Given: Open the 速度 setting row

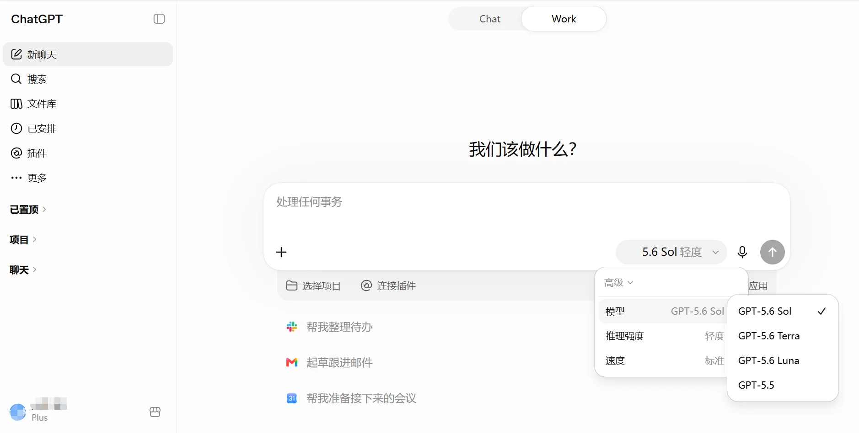Looking at the screenshot, I should pos(664,360).
